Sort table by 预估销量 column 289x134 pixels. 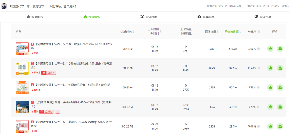212,32
